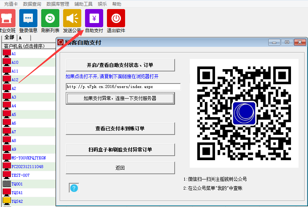Click the payment URL text field
The width and height of the screenshot is (308, 207).
123,87
